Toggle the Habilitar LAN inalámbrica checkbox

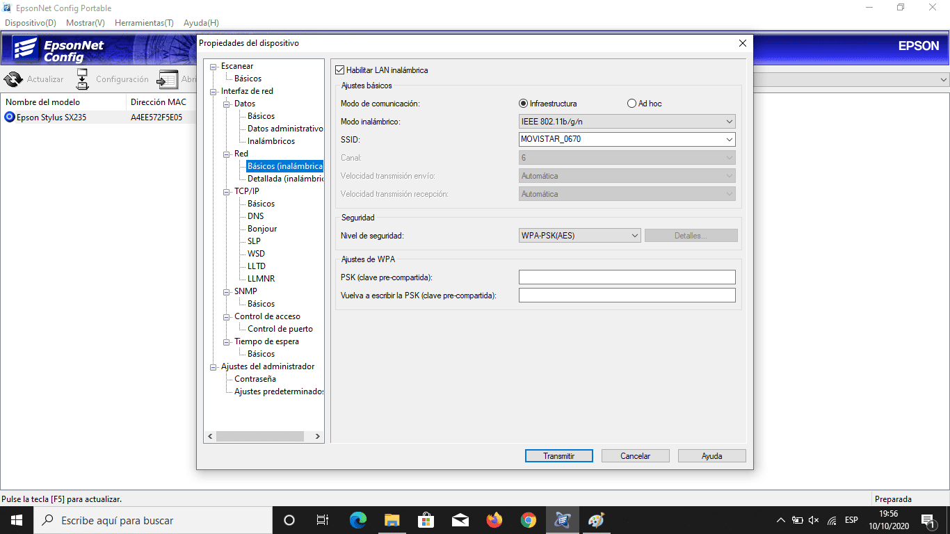pos(339,70)
